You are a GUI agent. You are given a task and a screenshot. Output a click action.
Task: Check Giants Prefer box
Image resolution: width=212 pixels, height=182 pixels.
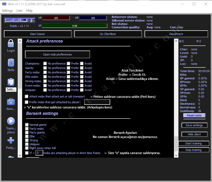(x=68, y=68)
